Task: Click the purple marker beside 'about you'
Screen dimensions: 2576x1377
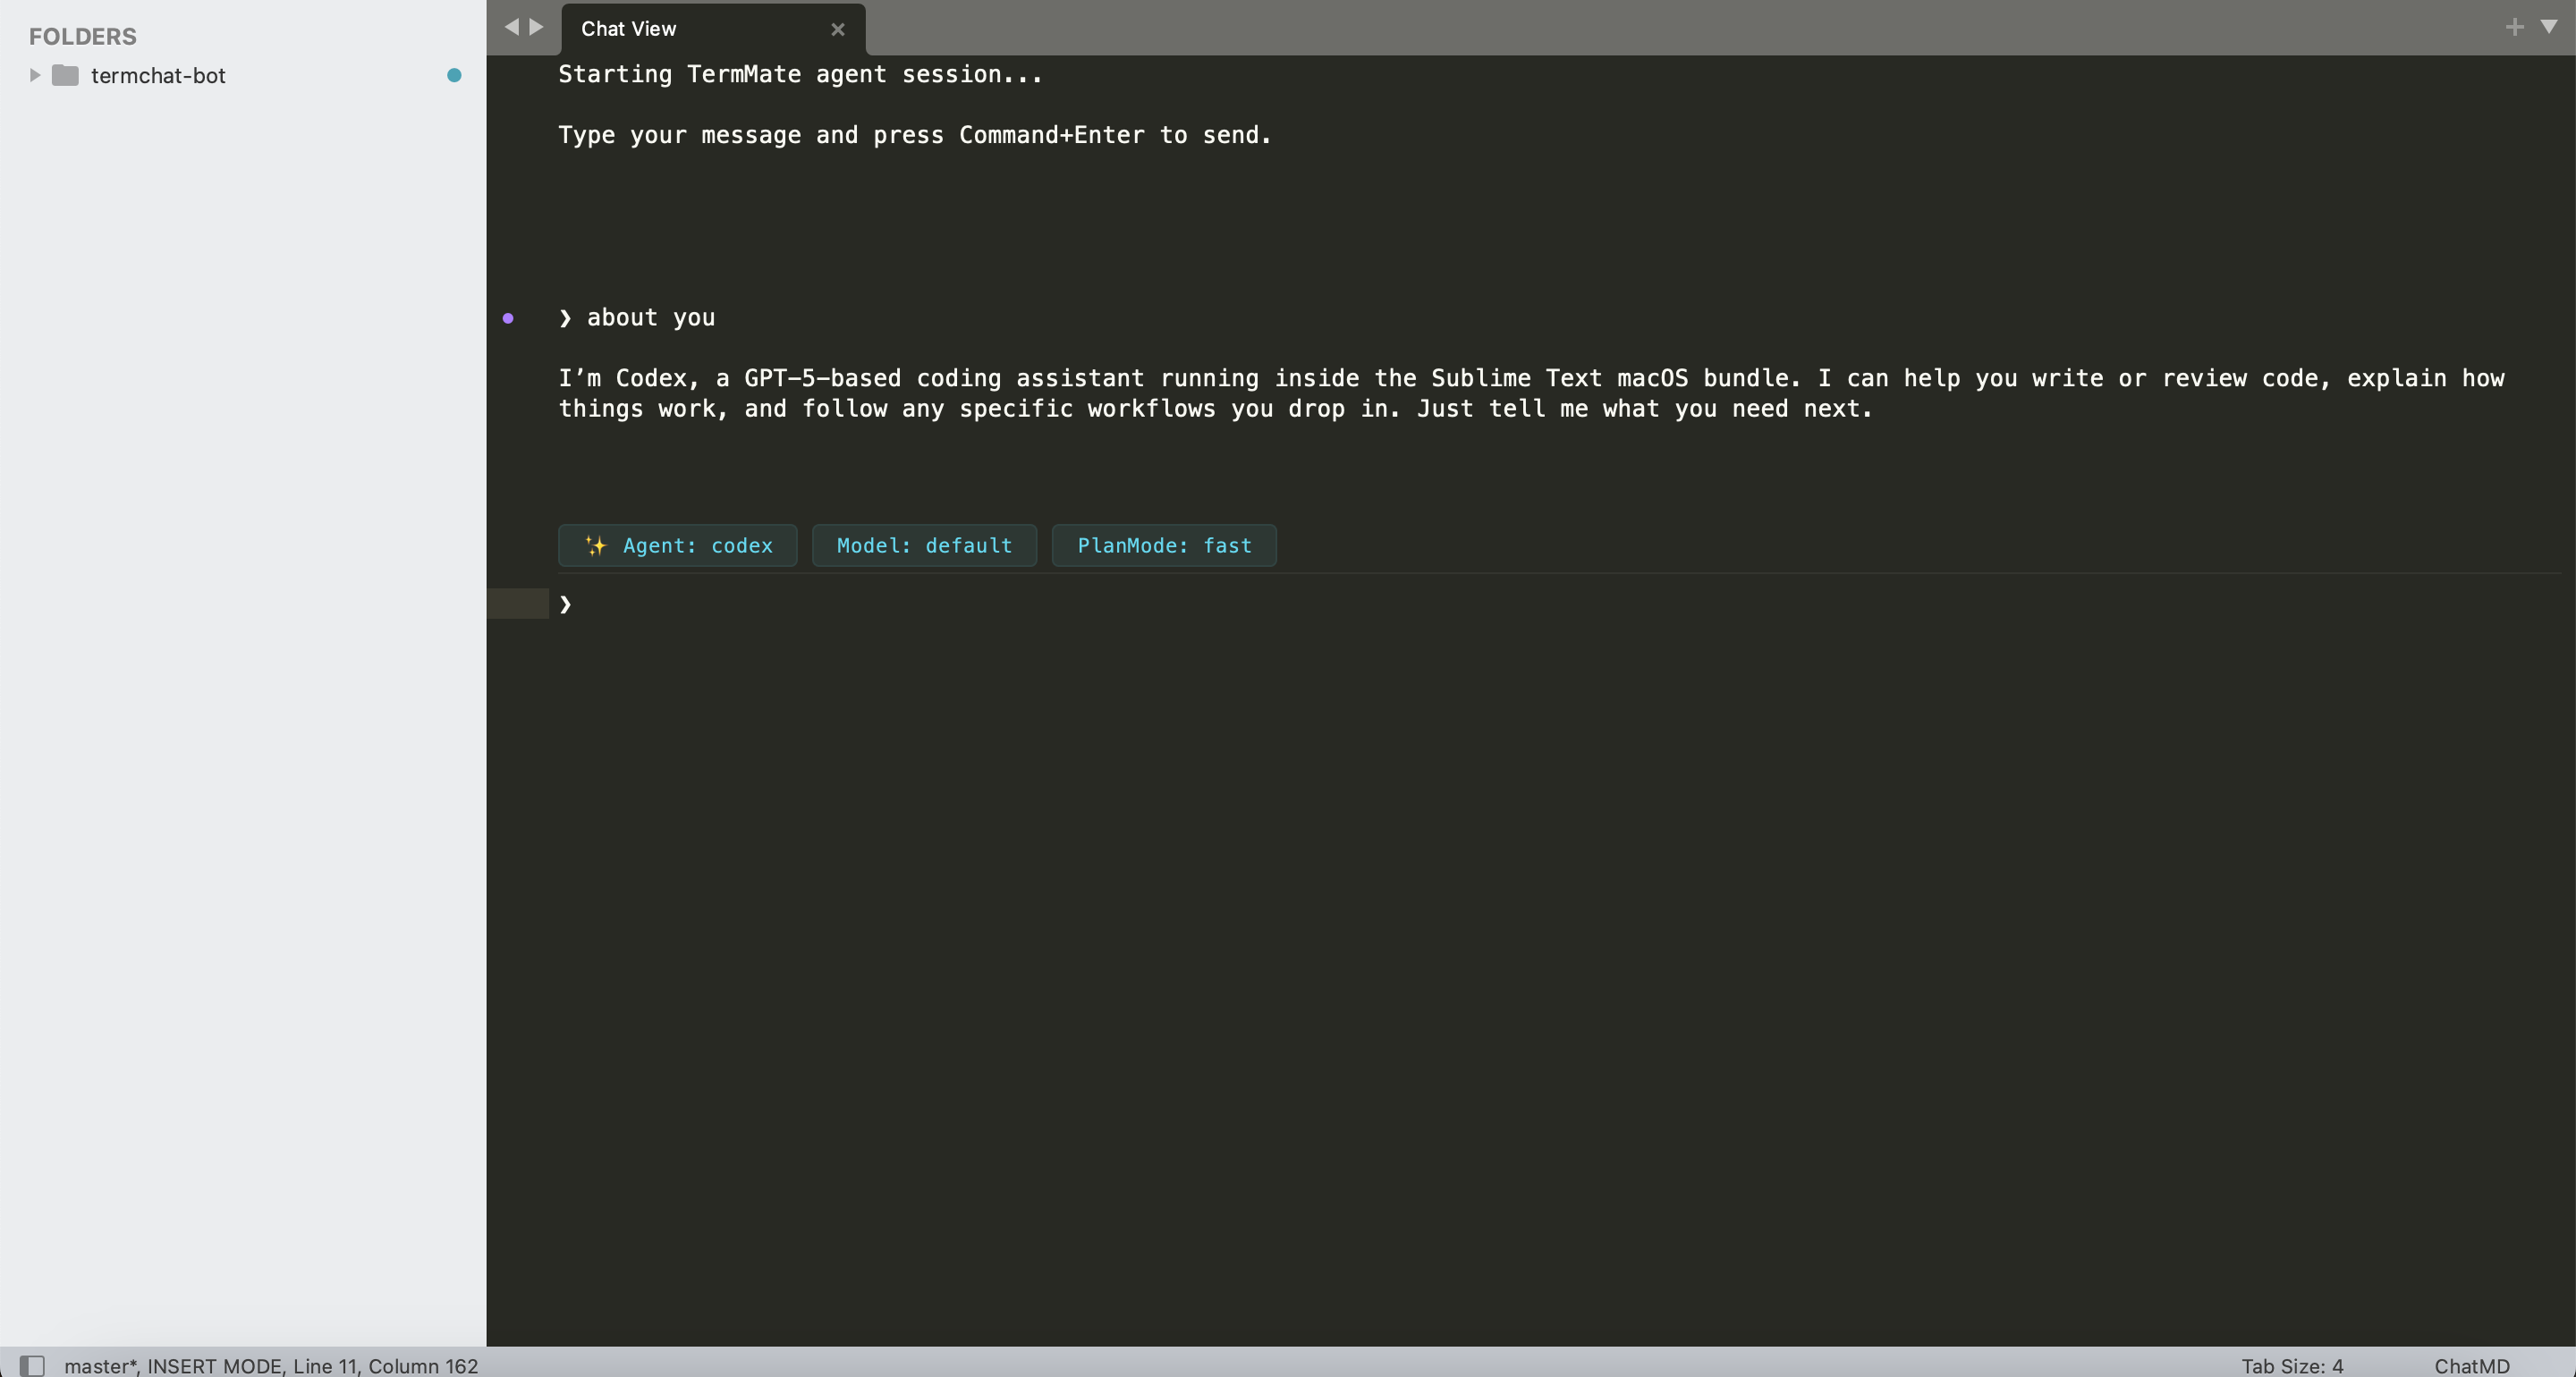Action: click(x=509, y=318)
